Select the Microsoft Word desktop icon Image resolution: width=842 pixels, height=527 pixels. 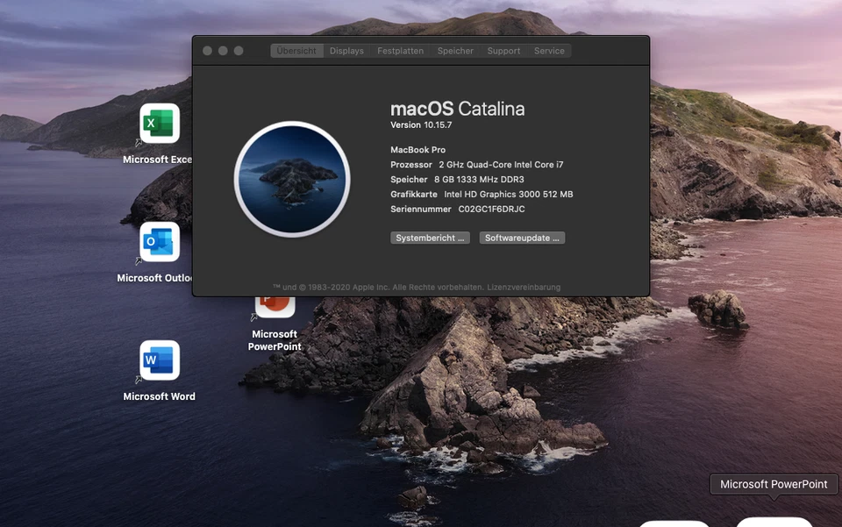tap(160, 360)
